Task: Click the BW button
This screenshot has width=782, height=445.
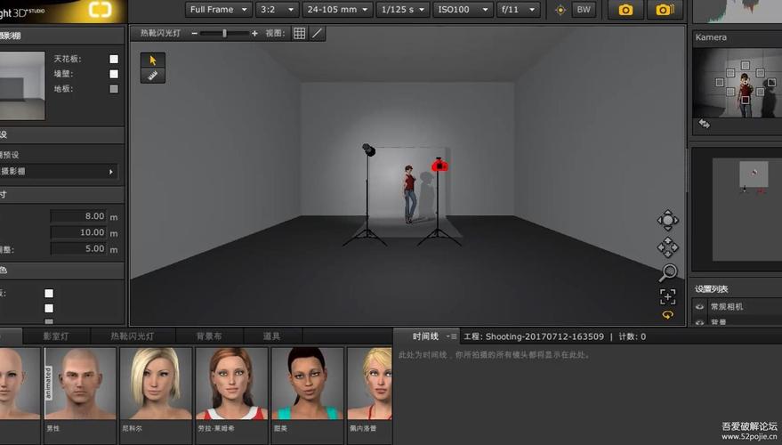Action: [x=584, y=10]
